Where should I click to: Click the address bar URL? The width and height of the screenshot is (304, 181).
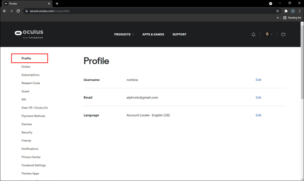[x=50, y=11]
